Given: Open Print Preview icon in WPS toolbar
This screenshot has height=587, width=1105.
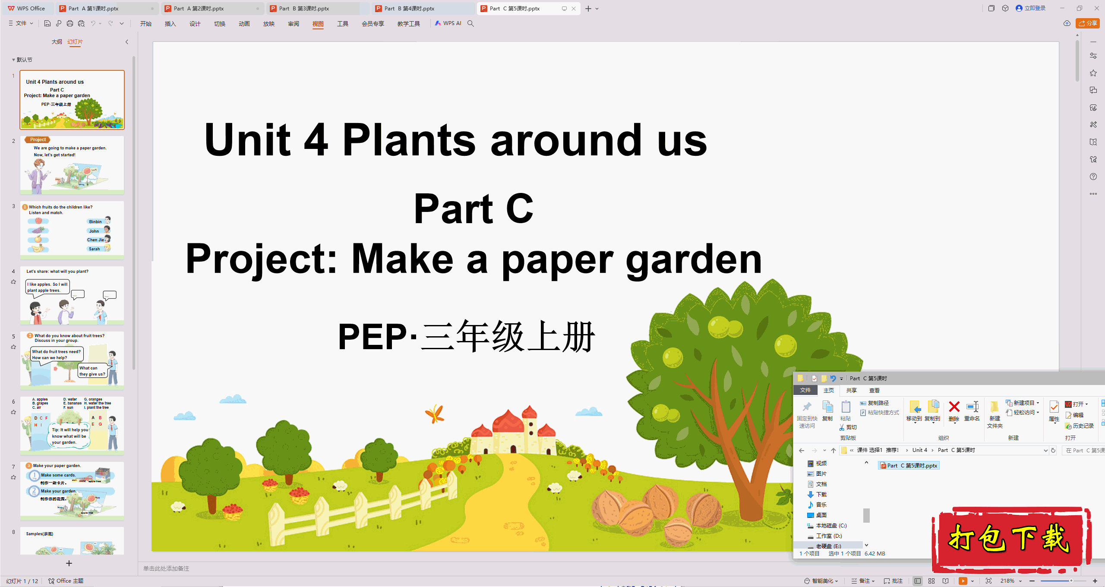Looking at the screenshot, I should pyautogui.click(x=81, y=23).
